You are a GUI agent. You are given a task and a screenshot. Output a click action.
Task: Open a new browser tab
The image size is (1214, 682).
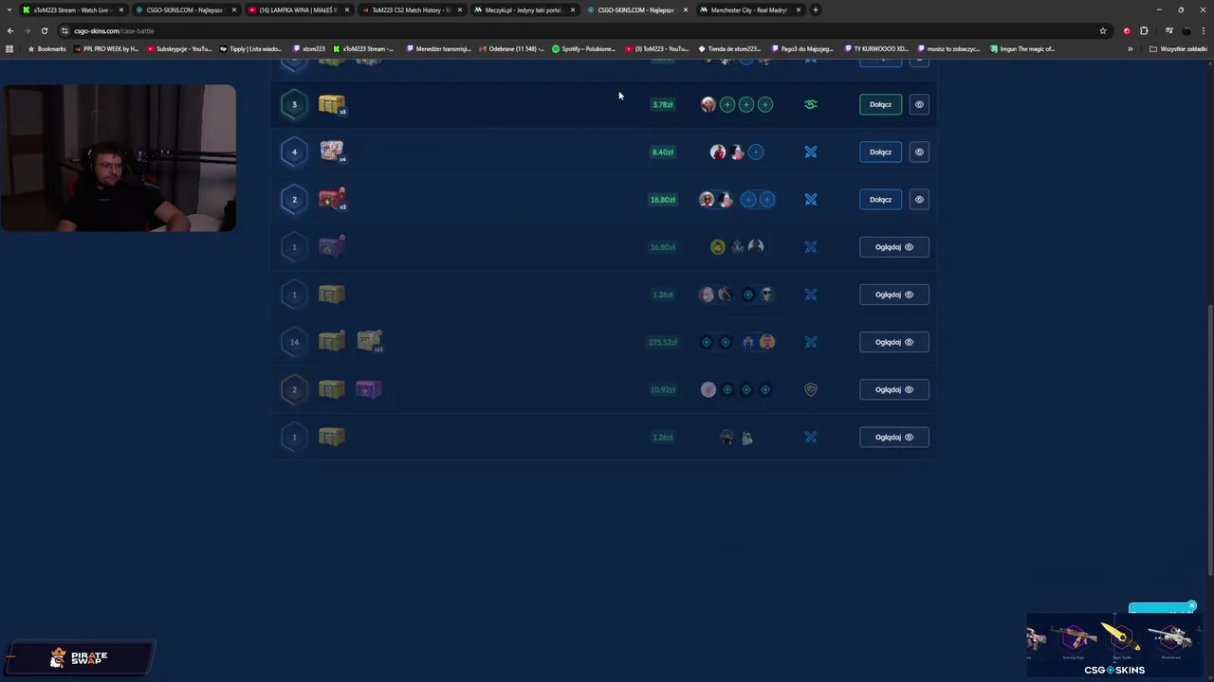pos(816,9)
